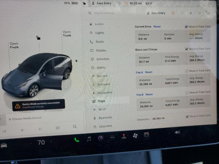This screenshot has width=219, height=164.
Task: Tap the lock icon in status bar
Action: 84,3
